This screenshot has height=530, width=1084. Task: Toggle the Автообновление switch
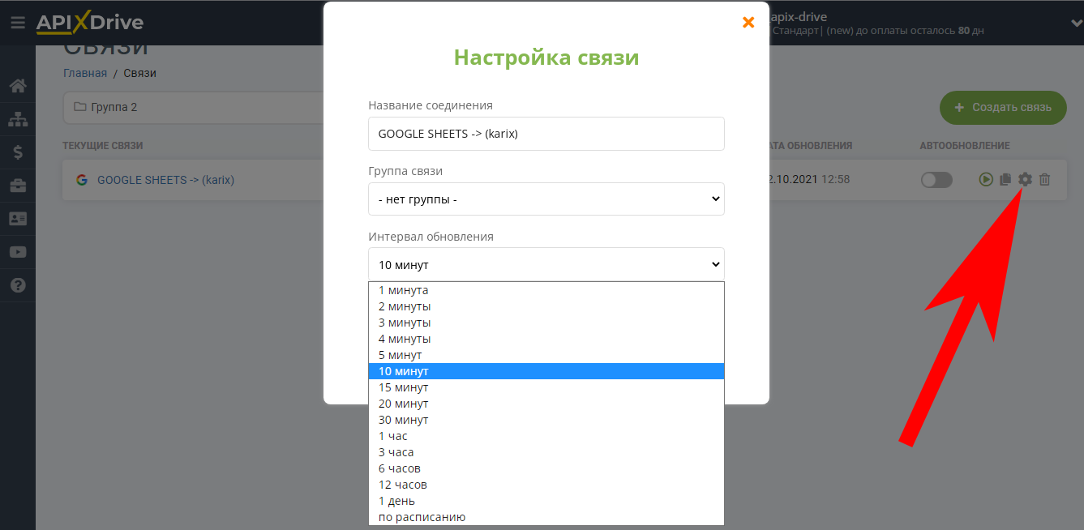click(936, 180)
